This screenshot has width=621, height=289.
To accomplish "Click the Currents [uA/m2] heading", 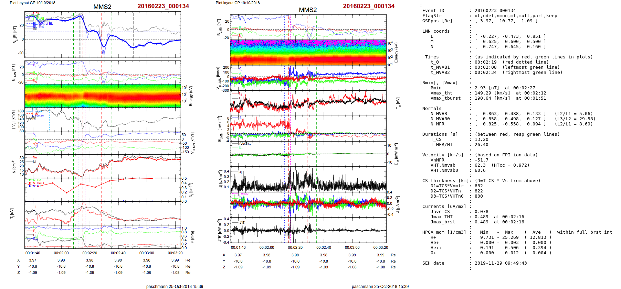I will coord(444,207).
